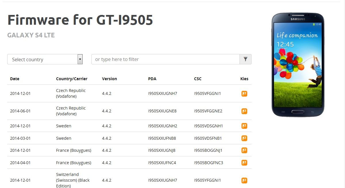This screenshot has height=188, width=345.
Task: Open Kies icon for Czech Republic I9505VFGGNI1 row
Action: 244,93
